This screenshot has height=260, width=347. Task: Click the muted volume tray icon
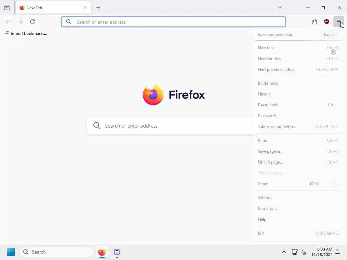(303, 252)
